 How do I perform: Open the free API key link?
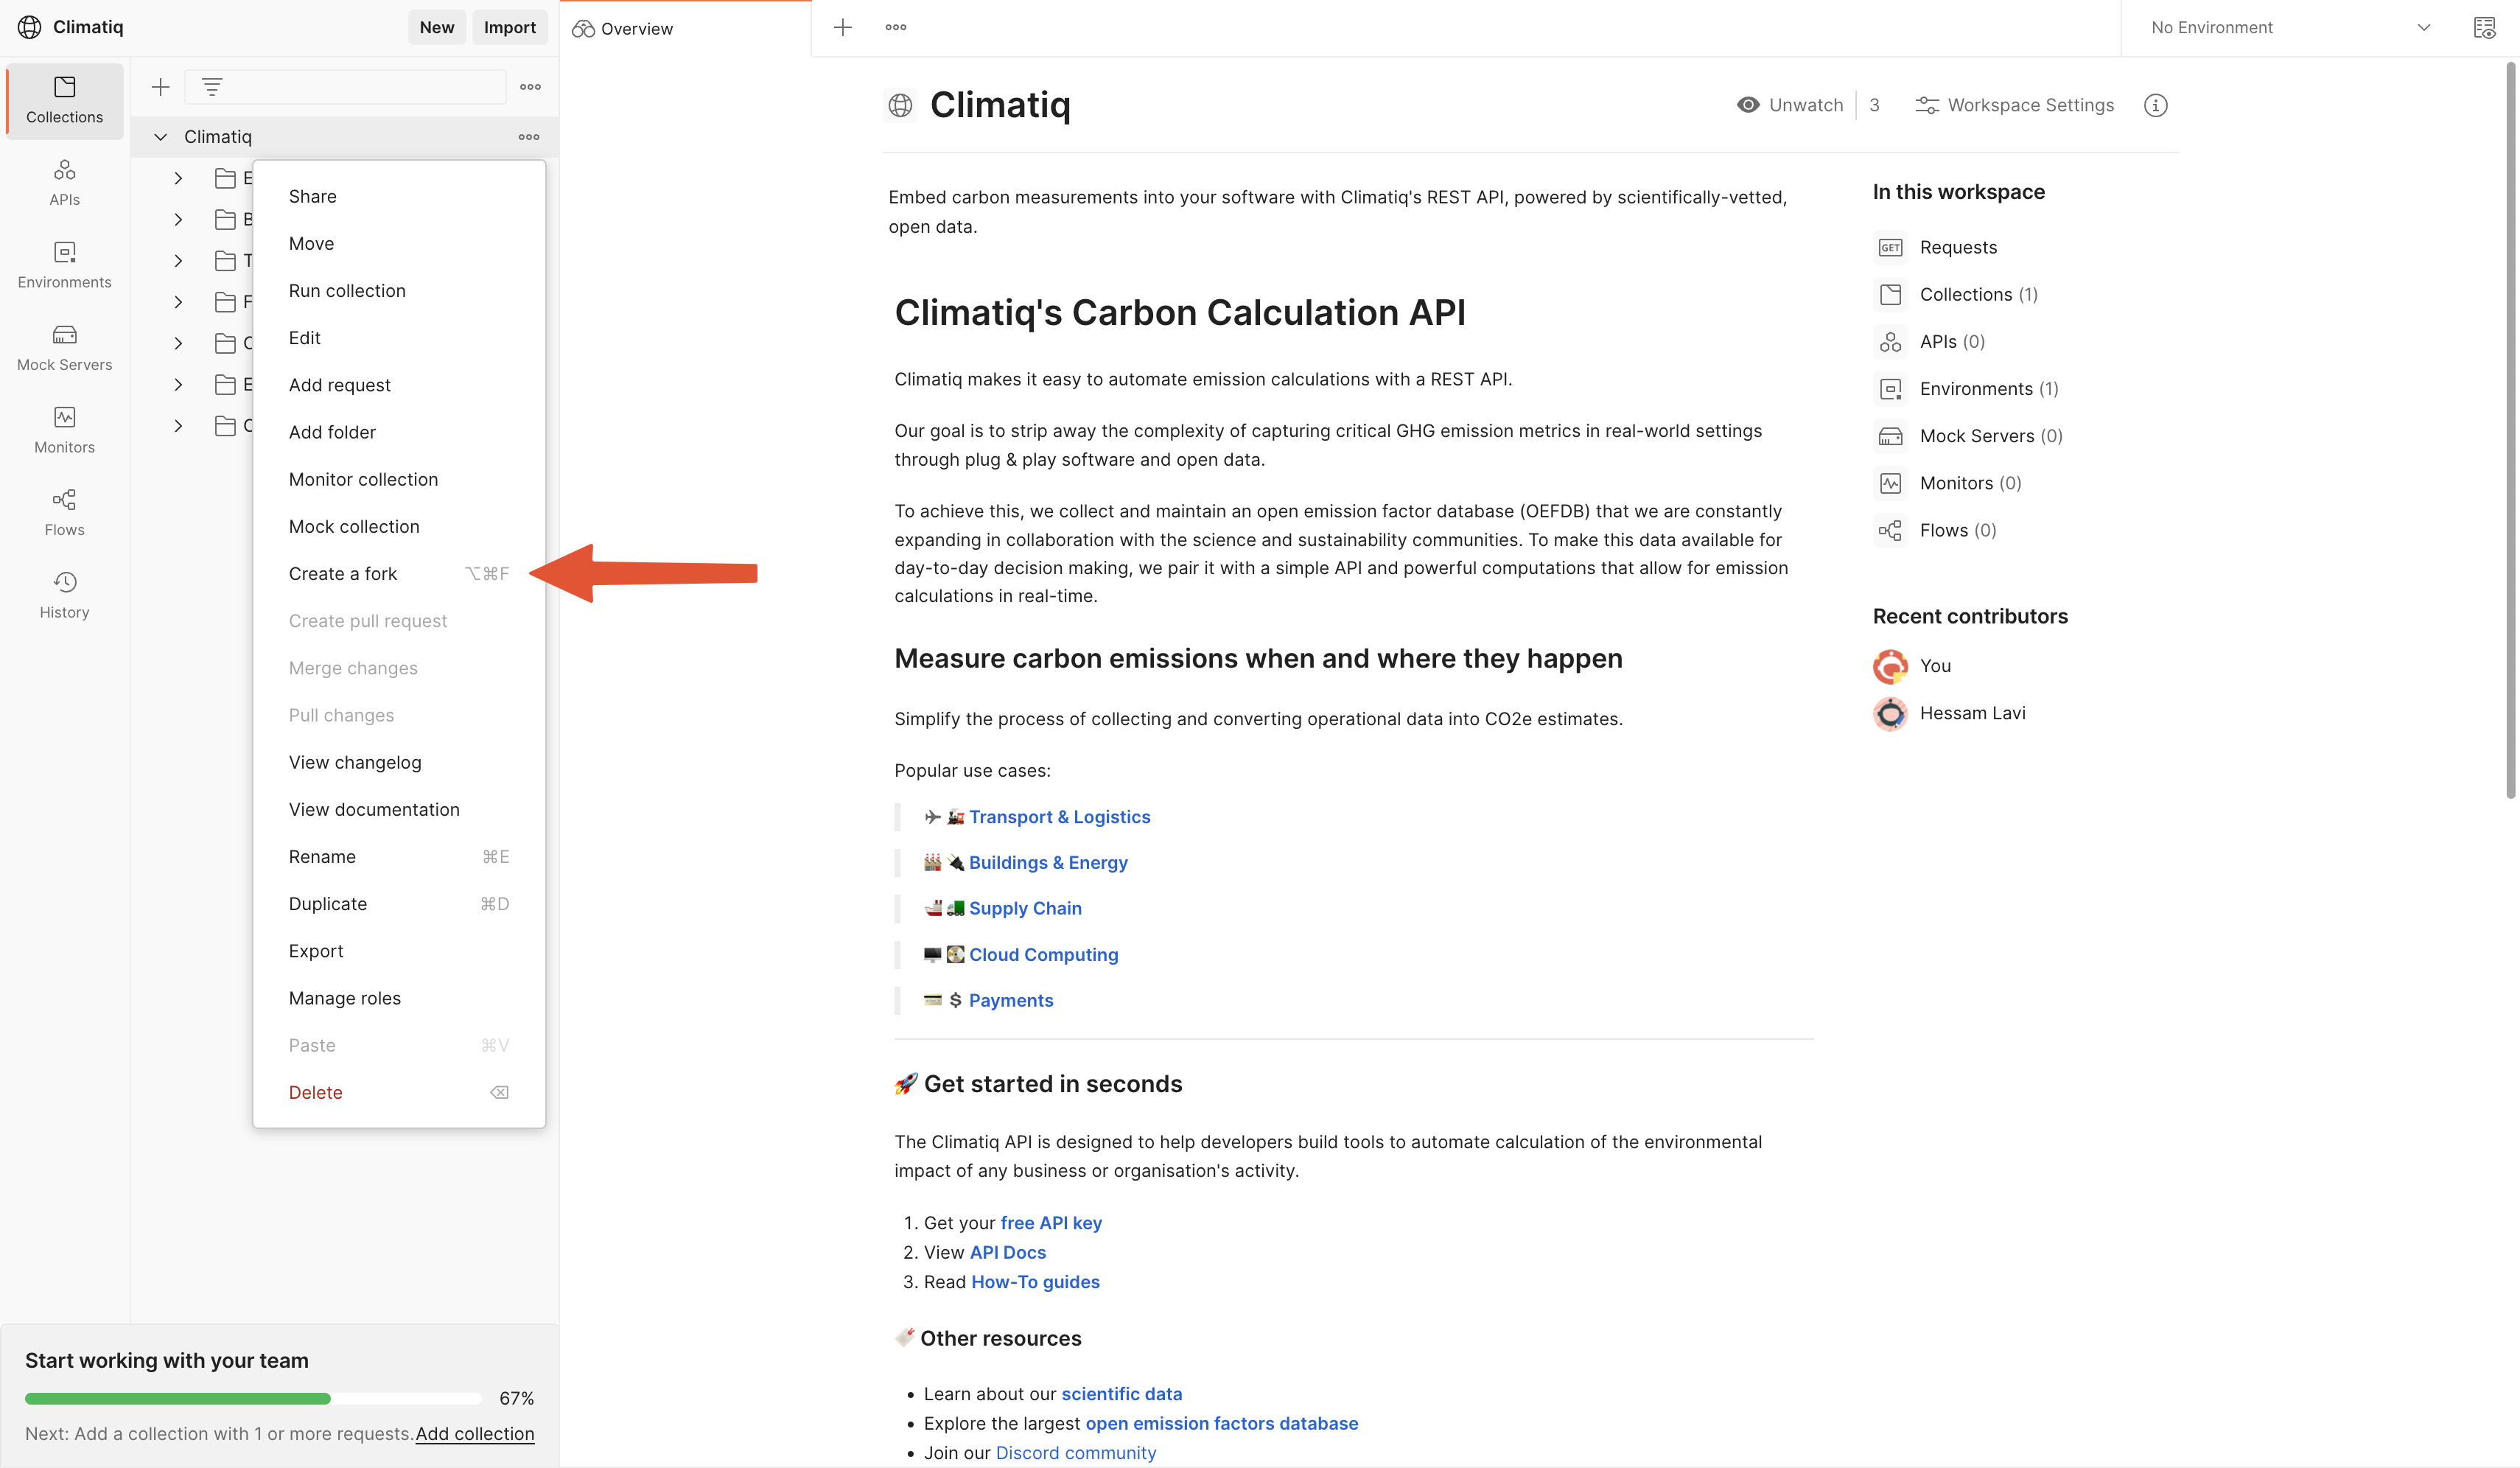1049,1222
